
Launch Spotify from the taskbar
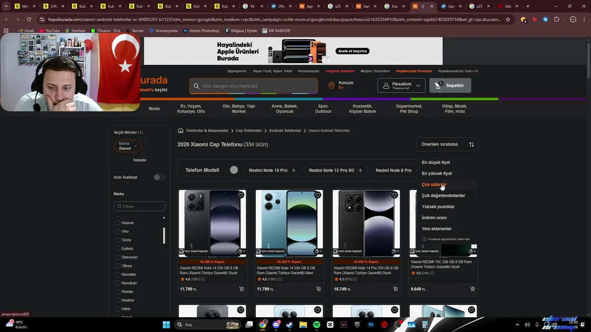(x=317, y=325)
